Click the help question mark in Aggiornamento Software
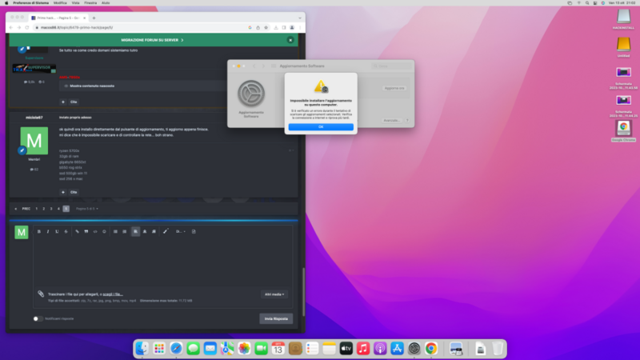This screenshot has width=640, height=360. (407, 121)
